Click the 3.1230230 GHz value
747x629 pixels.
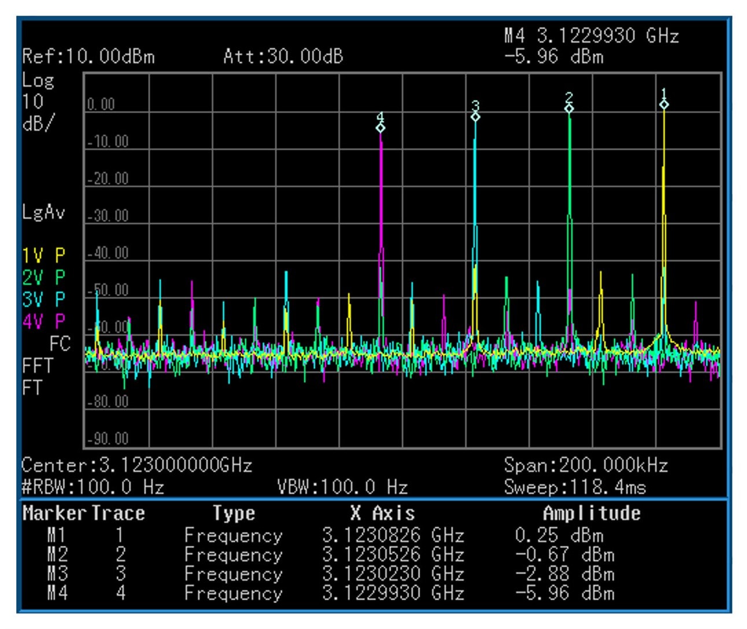pos(393,574)
